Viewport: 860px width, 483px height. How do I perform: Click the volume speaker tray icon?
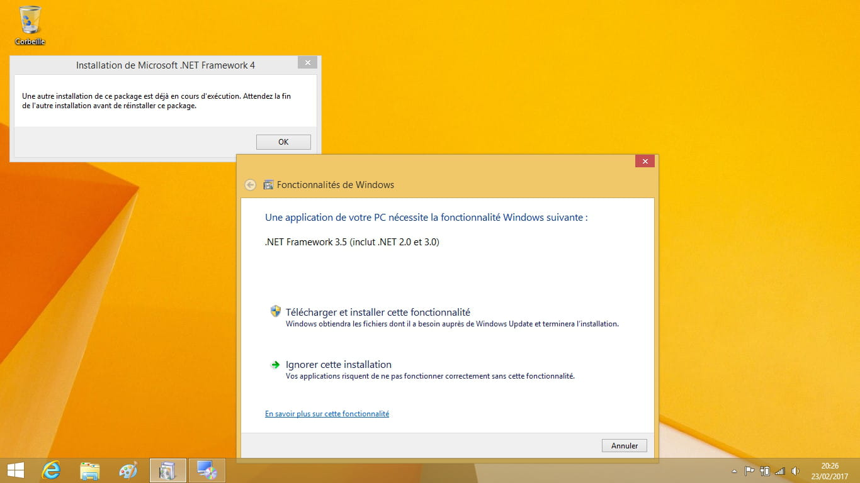pos(795,470)
